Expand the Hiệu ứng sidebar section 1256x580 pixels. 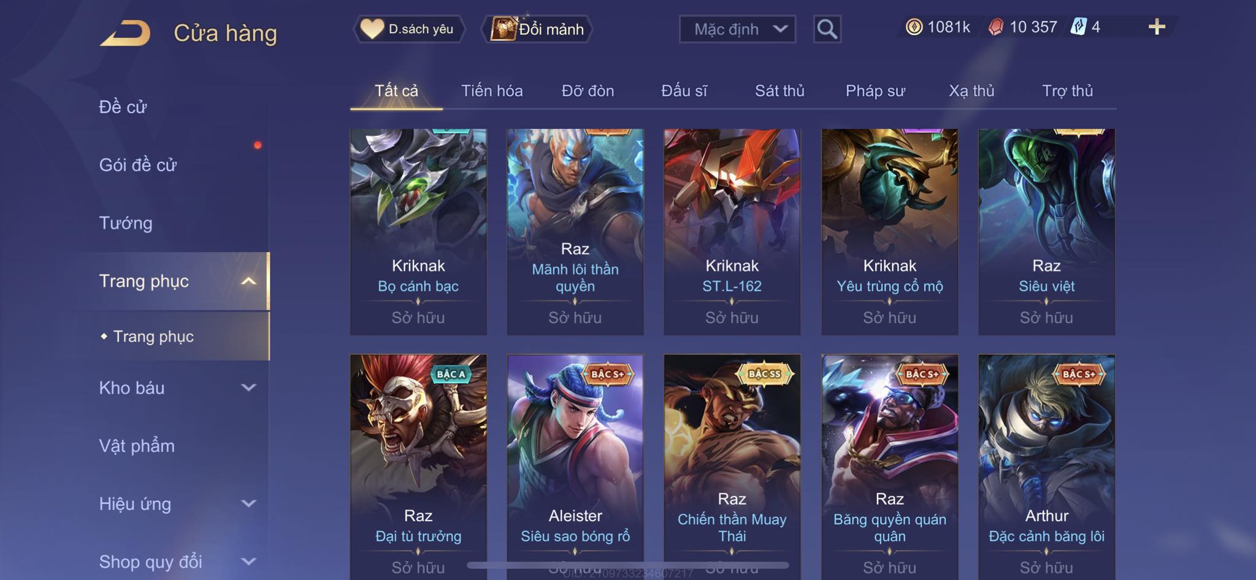click(248, 504)
